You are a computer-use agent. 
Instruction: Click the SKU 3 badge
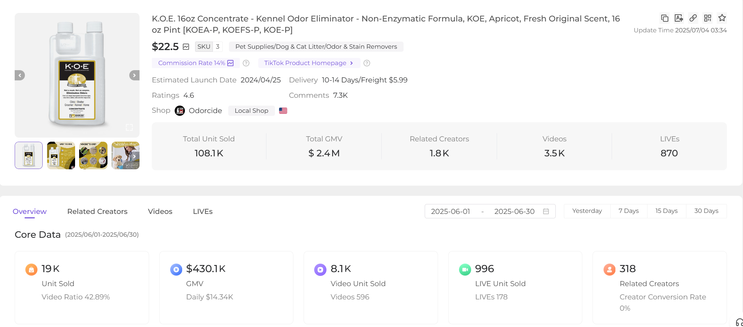(x=209, y=47)
